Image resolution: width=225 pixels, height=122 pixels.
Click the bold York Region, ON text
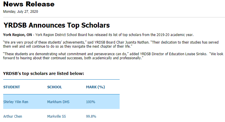[17, 35]
